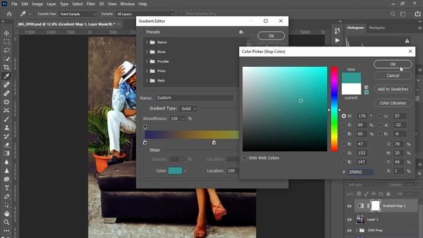Open the Filter menu
The width and height of the screenshot is (423, 238).
[91, 4]
